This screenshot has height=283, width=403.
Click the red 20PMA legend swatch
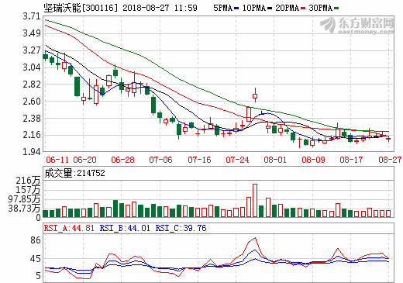[303, 9]
